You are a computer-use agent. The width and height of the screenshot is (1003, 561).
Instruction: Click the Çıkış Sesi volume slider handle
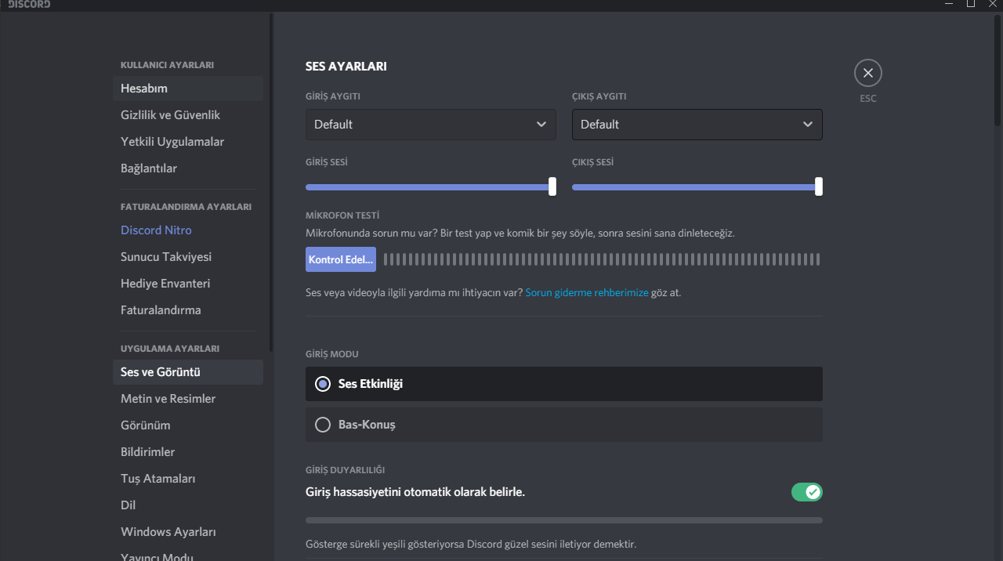[819, 186]
